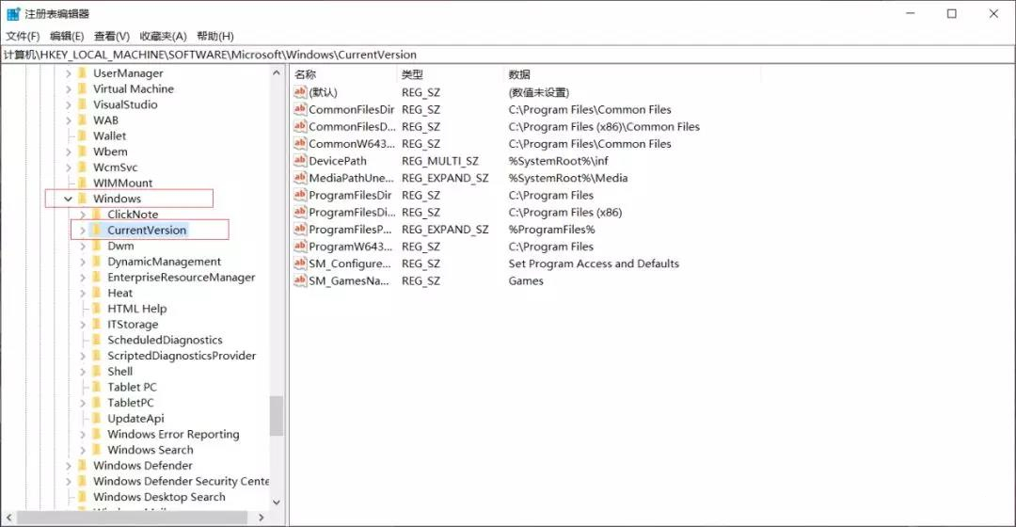Select the ScriptedDiagnosticsProvider key

pos(182,355)
